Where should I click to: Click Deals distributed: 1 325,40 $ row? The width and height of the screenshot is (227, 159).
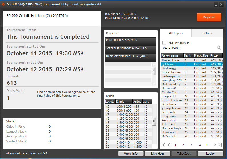pyautogui.click(x=131, y=58)
